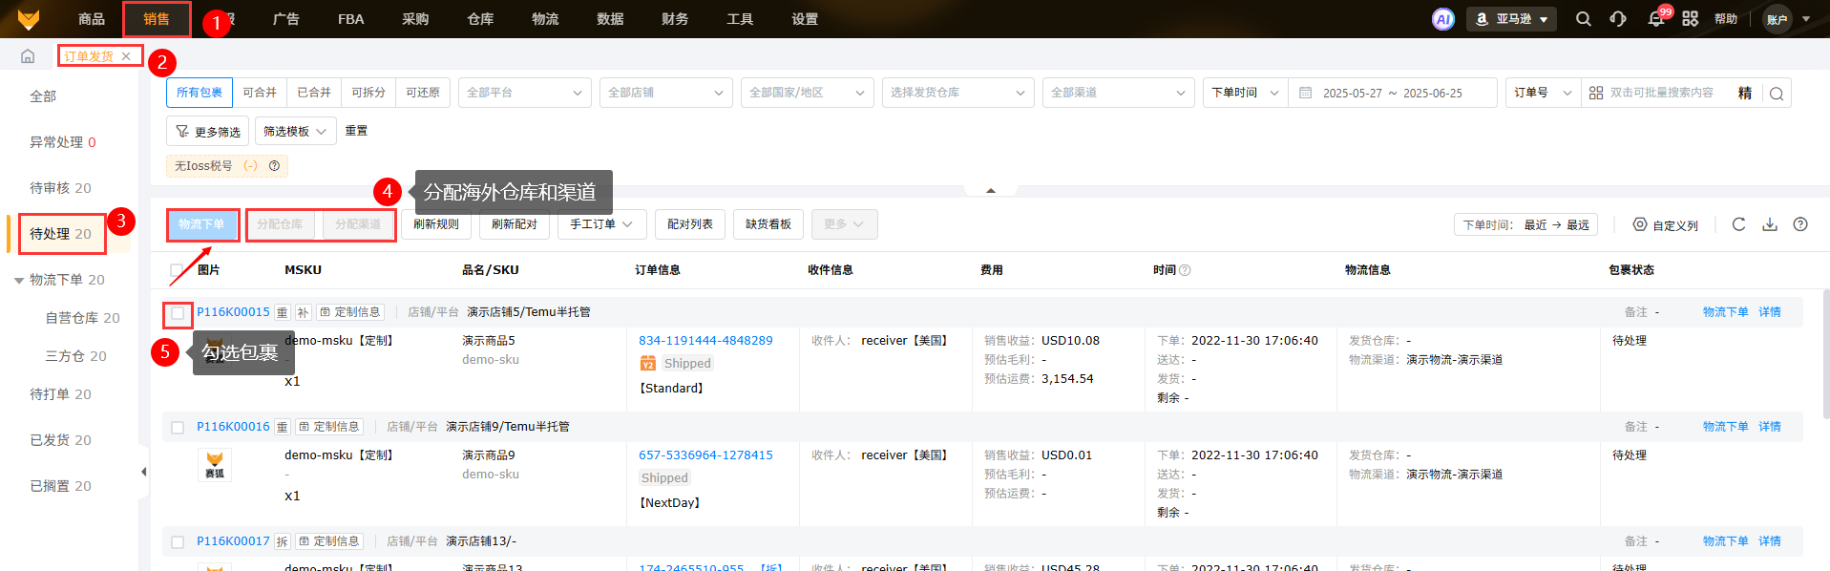Viewport: 1830px width, 571px height.
Task: Click the 物流下单 button
Action: [x=201, y=224]
